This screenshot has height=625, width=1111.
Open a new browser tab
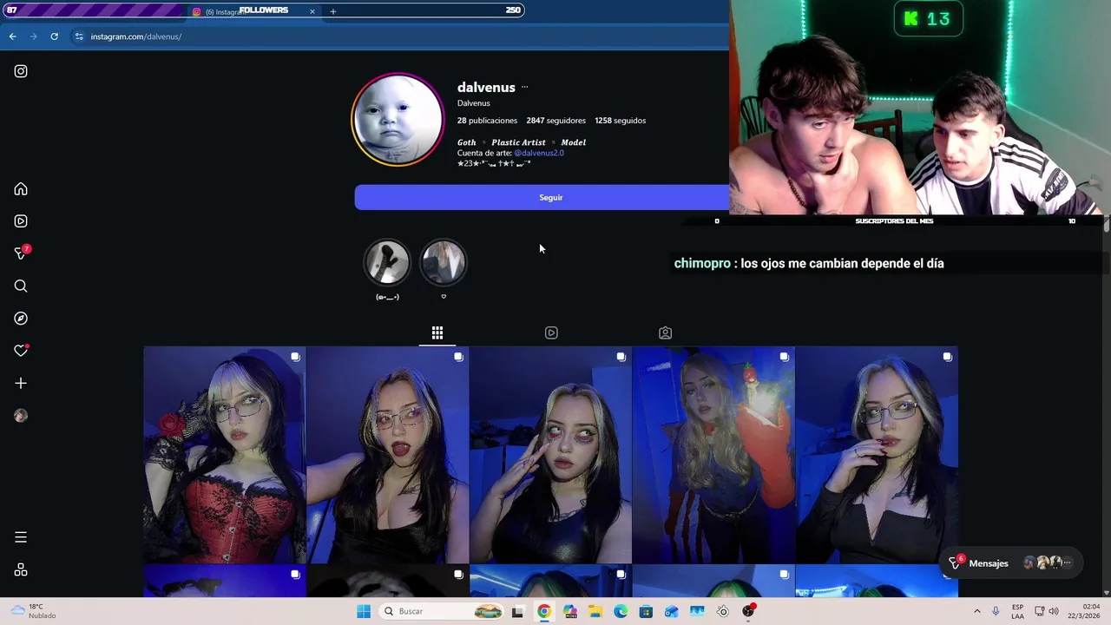(332, 11)
